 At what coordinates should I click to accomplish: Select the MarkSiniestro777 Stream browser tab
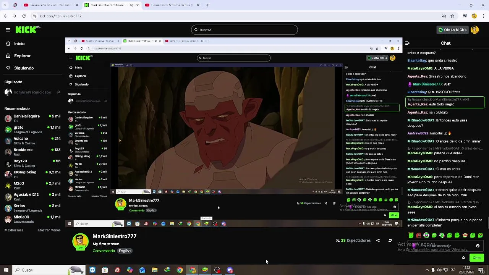(x=111, y=5)
